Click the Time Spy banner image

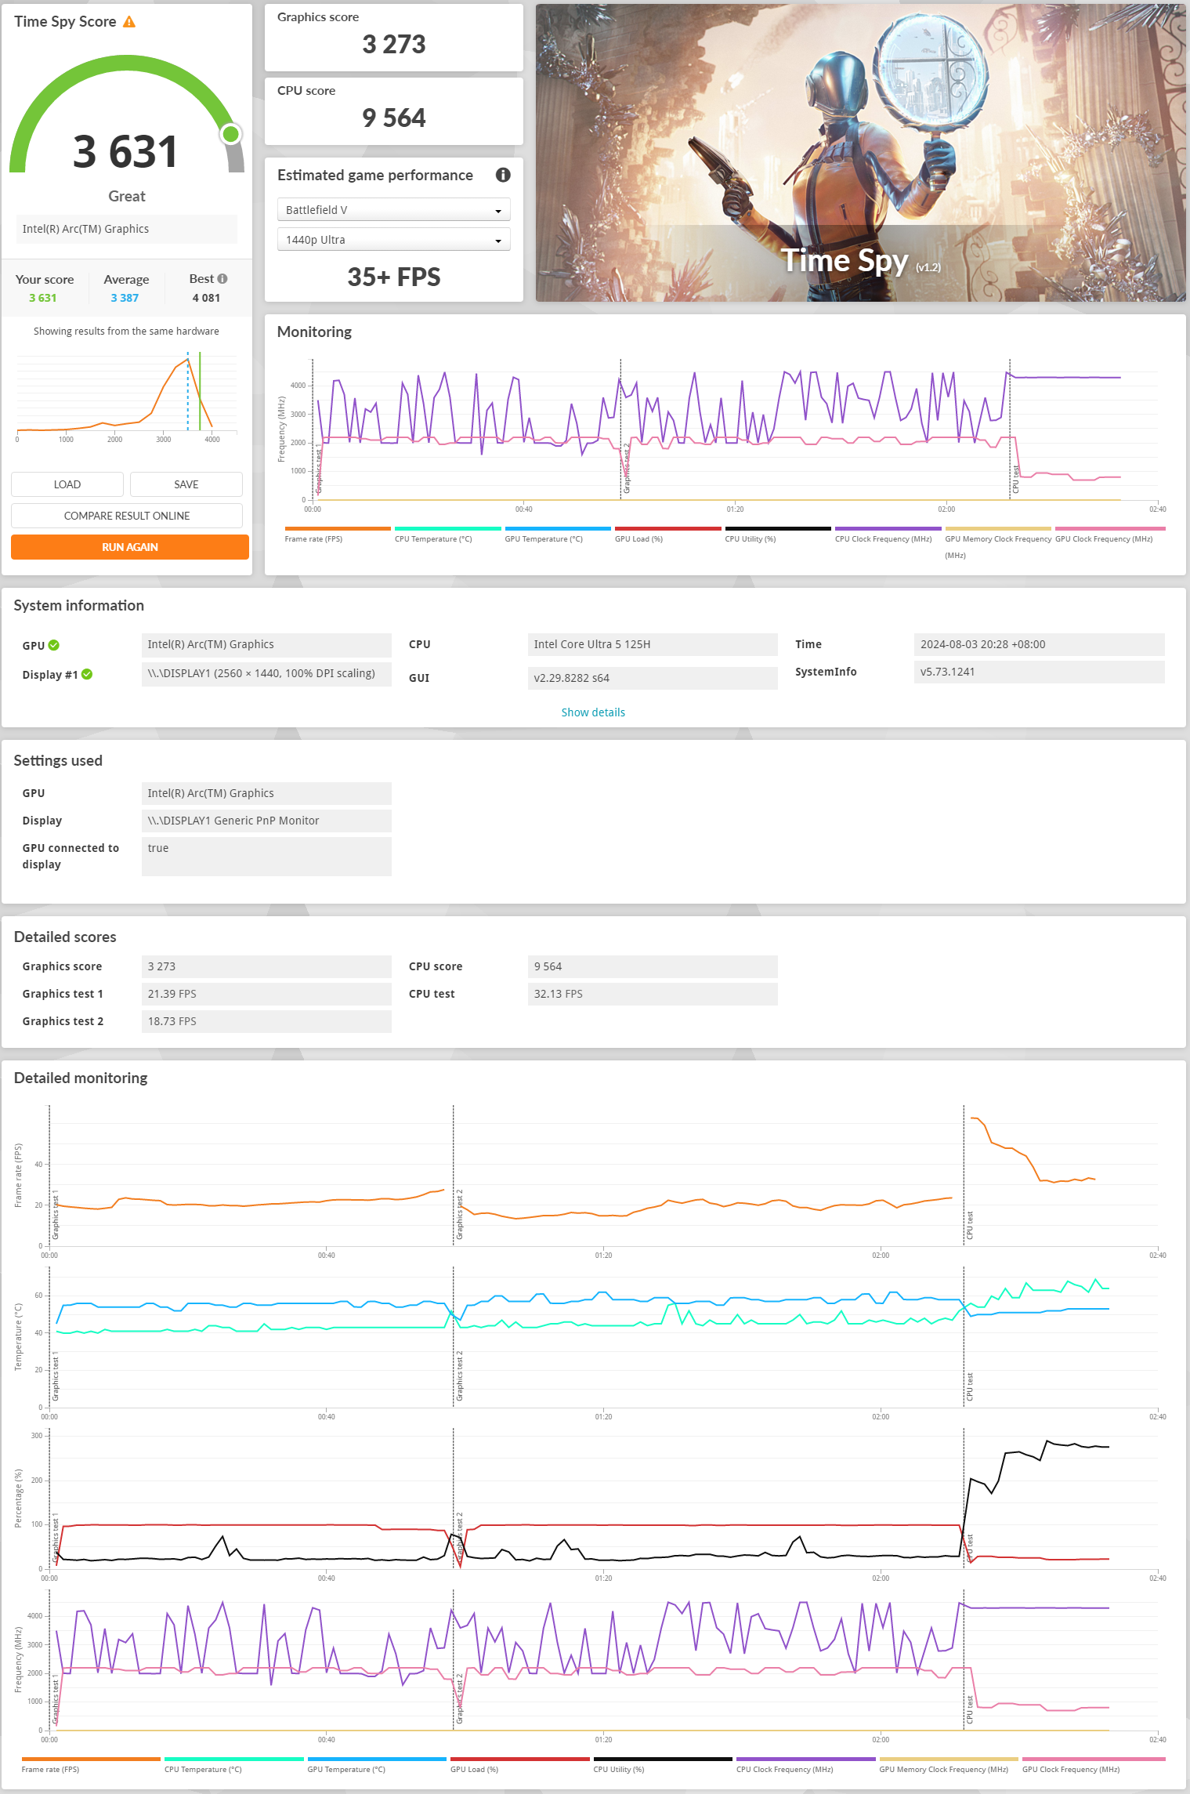pyautogui.click(x=860, y=153)
